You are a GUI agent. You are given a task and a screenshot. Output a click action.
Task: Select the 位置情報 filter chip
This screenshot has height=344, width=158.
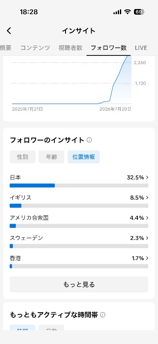(83, 157)
